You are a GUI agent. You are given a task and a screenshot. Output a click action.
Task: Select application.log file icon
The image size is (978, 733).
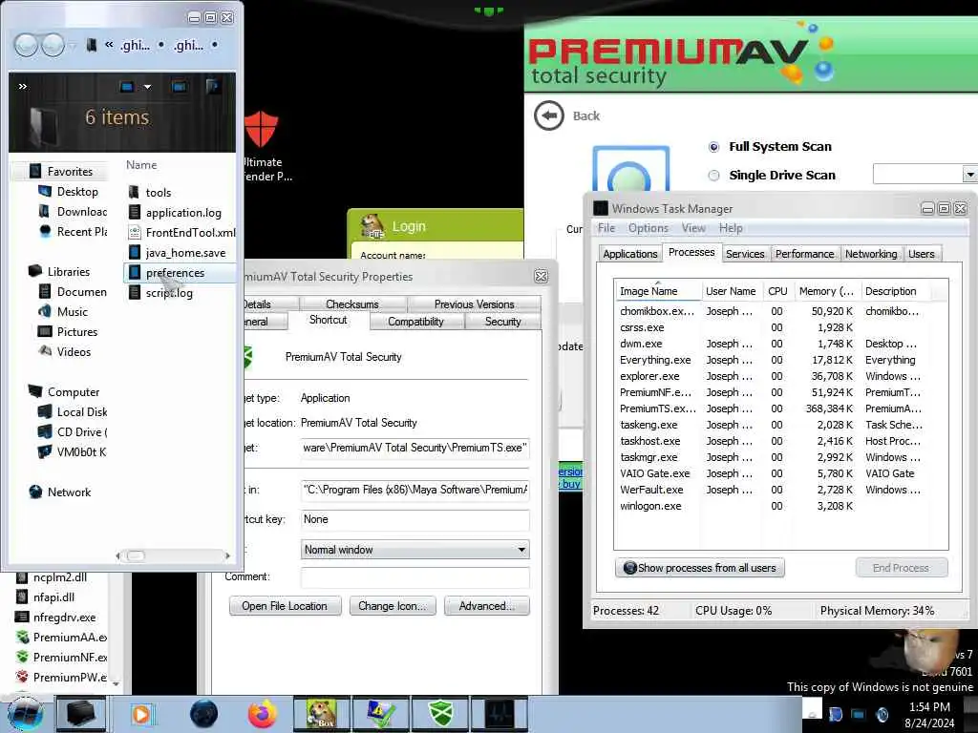pos(134,213)
